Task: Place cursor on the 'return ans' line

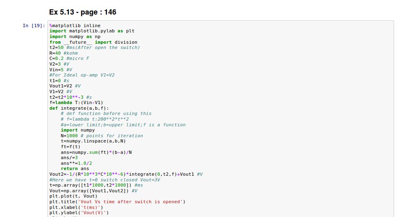Action: pos(75,168)
